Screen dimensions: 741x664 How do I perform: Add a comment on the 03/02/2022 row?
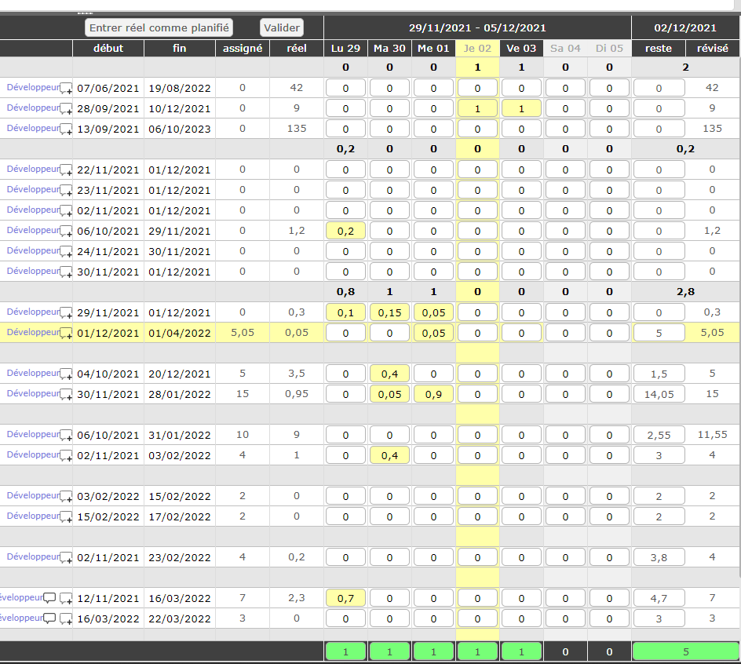67,496
